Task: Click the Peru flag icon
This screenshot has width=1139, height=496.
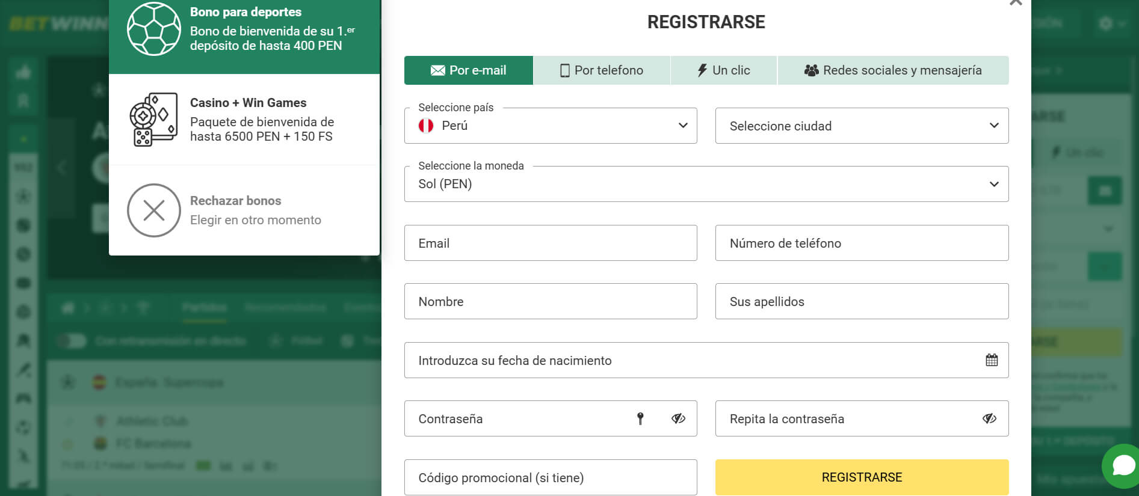Action: coord(426,126)
